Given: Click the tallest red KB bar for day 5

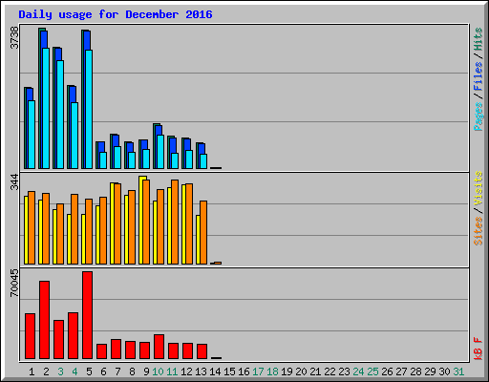Looking at the screenshot, I should click(88, 315).
